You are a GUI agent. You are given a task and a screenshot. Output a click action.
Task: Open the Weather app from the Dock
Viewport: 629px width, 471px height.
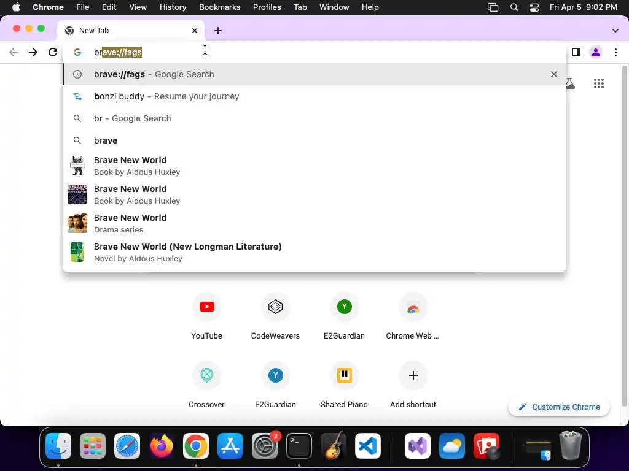click(x=451, y=446)
